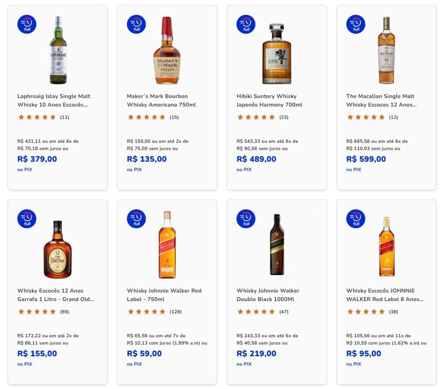The height and width of the screenshot is (389, 442).
Task: Click the R$ 95,00 PIX price
Action: point(363,354)
